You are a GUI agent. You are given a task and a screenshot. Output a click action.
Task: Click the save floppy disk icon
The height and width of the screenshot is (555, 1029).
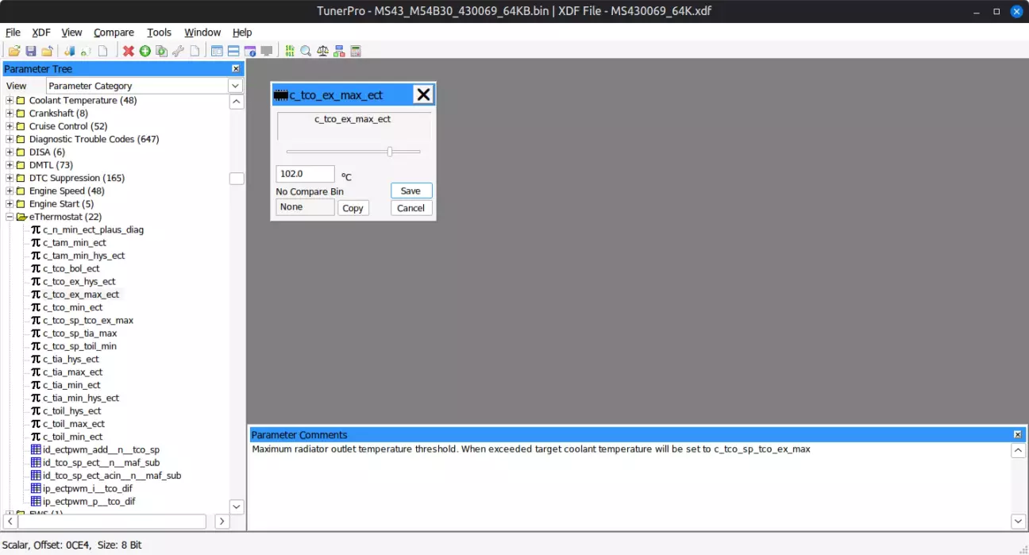point(31,52)
